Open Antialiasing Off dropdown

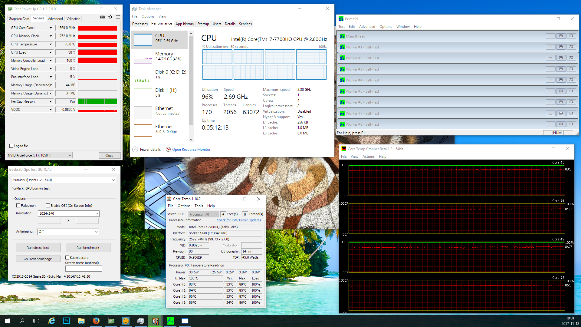click(x=68, y=232)
